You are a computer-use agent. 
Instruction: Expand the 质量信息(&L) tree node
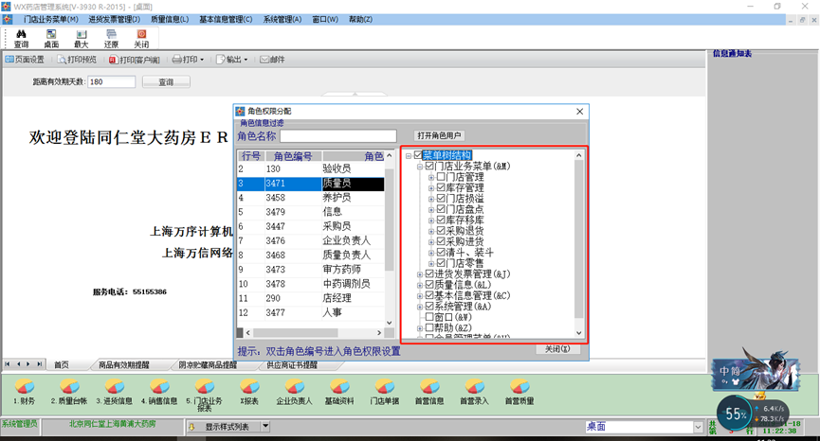[x=419, y=285]
